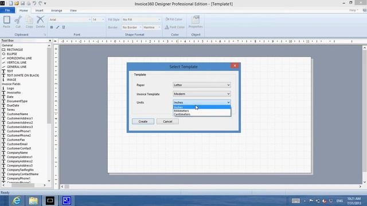
Task: Select the CustomerEmail field
Action: pos(17,144)
